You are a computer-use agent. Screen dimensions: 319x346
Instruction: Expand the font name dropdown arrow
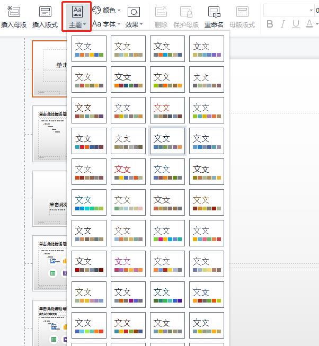[311, 10]
